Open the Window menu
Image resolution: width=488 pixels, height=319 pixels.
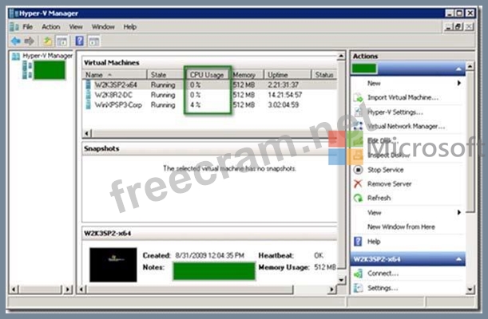click(x=103, y=27)
